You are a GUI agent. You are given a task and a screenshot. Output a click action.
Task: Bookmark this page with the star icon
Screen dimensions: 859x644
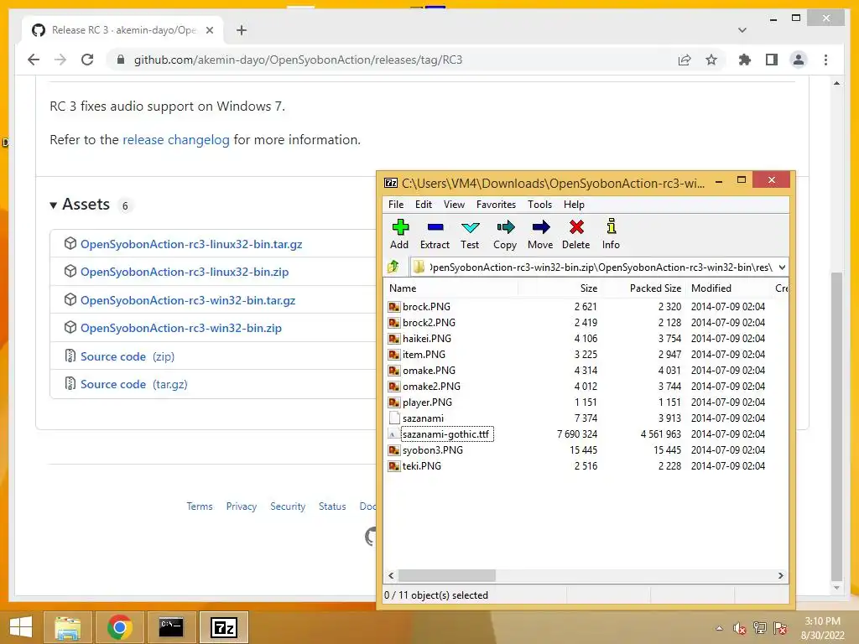(711, 60)
